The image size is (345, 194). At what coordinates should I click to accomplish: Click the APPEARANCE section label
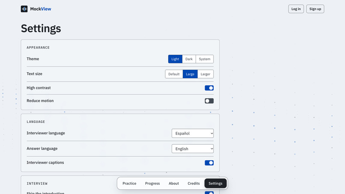(x=38, y=48)
